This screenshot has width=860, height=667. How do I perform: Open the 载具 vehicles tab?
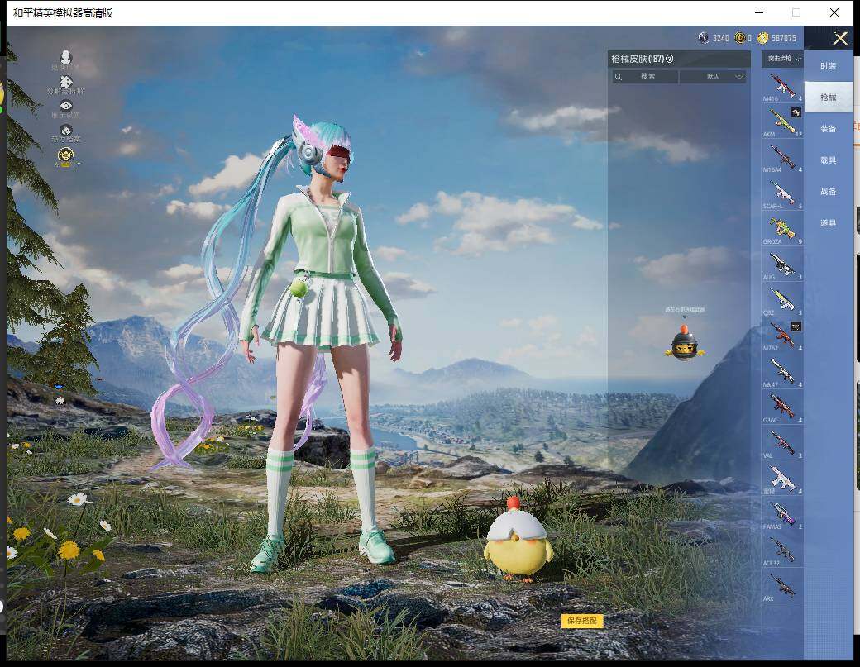(828, 160)
